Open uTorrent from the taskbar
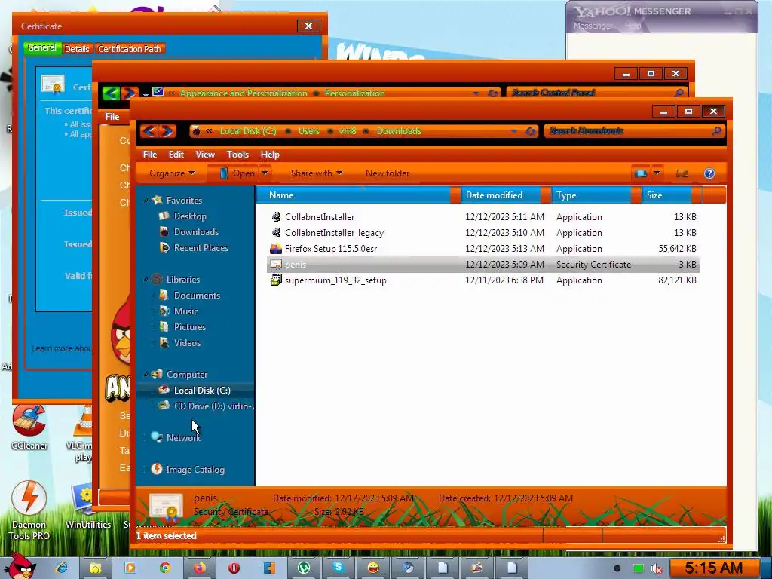 coord(304,568)
